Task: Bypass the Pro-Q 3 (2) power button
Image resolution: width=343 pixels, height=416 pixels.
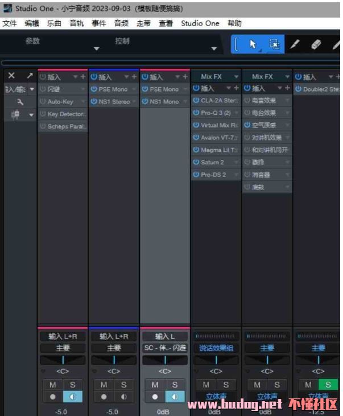Action: 196,113
